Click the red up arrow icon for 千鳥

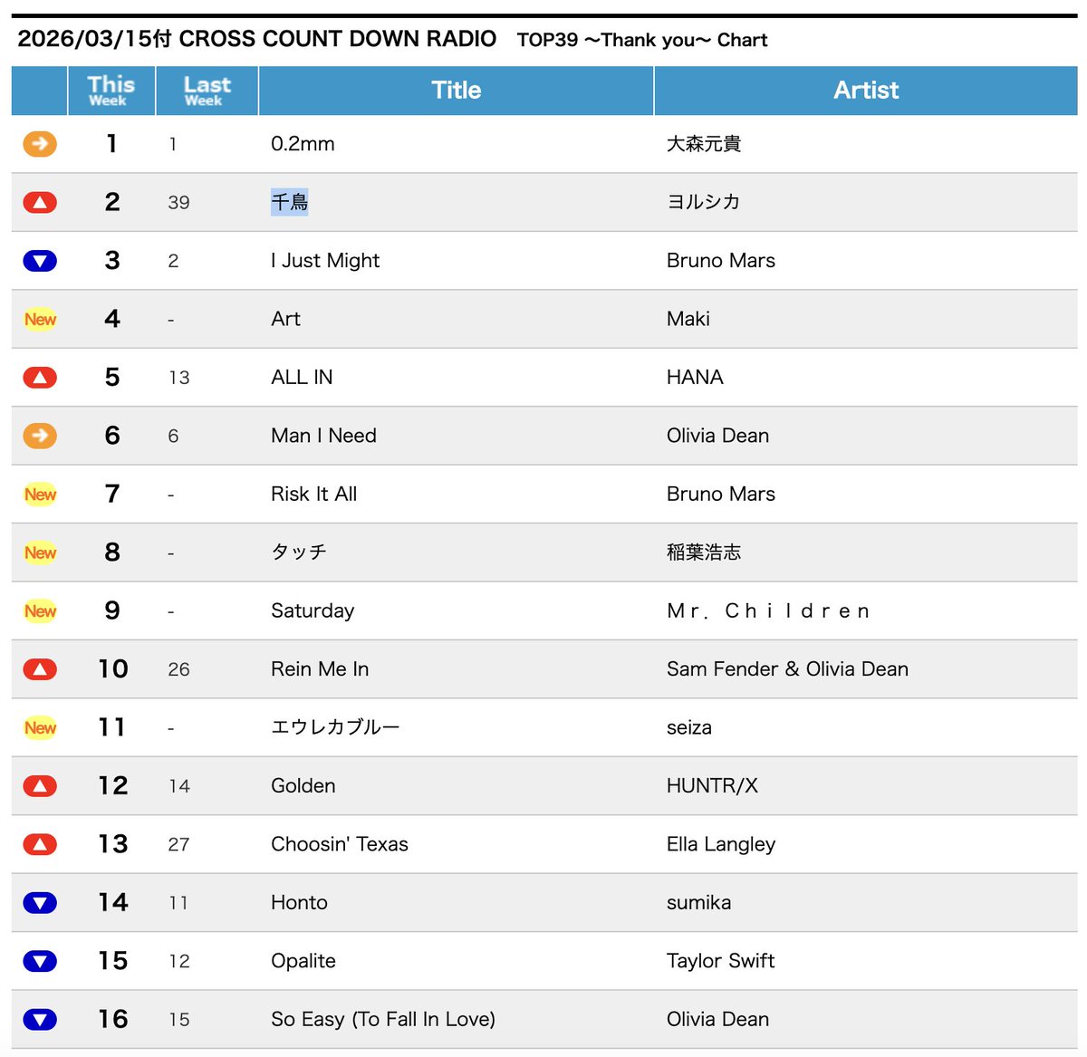click(40, 202)
